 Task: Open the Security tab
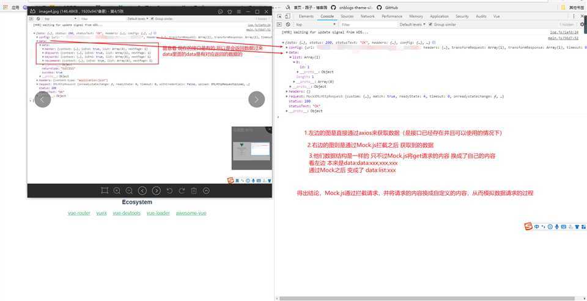[462, 16]
